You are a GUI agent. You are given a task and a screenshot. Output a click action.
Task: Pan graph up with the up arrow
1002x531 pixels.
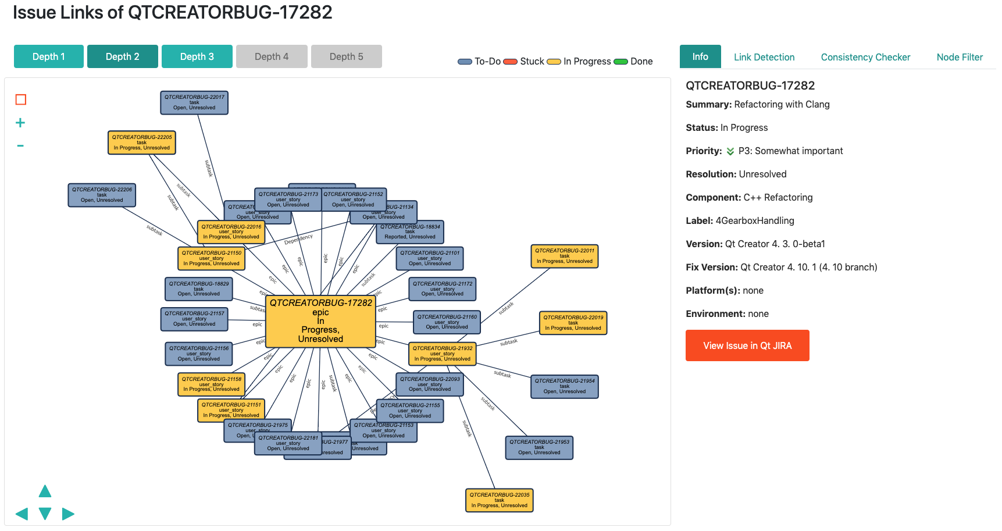(x=45, y=491)
